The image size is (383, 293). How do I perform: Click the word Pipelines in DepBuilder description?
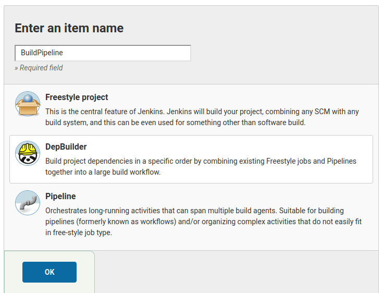pyautogui.click(x=341, y=161)
